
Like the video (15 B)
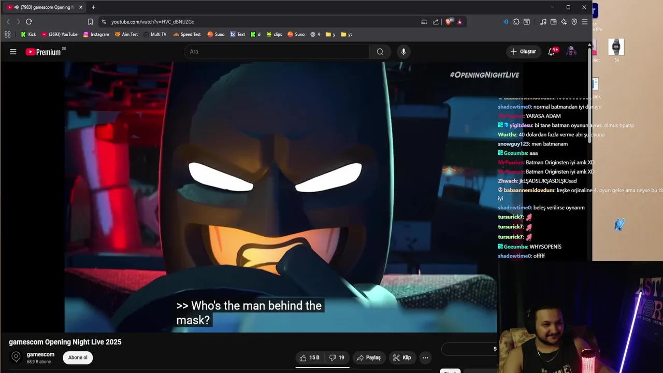pos(309,357)
